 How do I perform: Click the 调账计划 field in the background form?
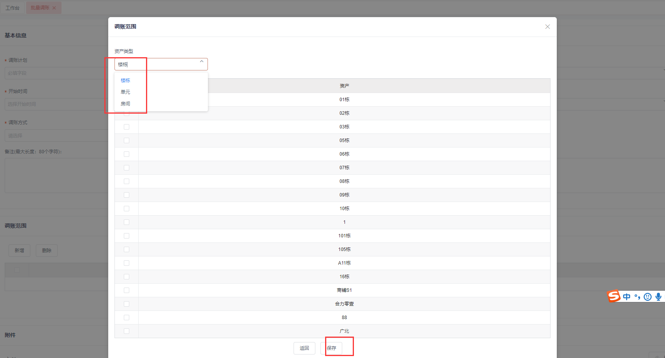click(x=56, y=73)
